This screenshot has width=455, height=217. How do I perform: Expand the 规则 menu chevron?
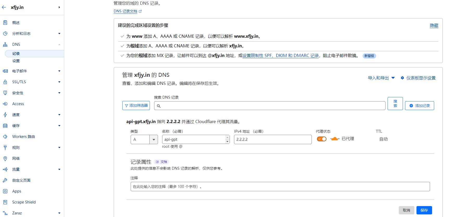point(59,148)
